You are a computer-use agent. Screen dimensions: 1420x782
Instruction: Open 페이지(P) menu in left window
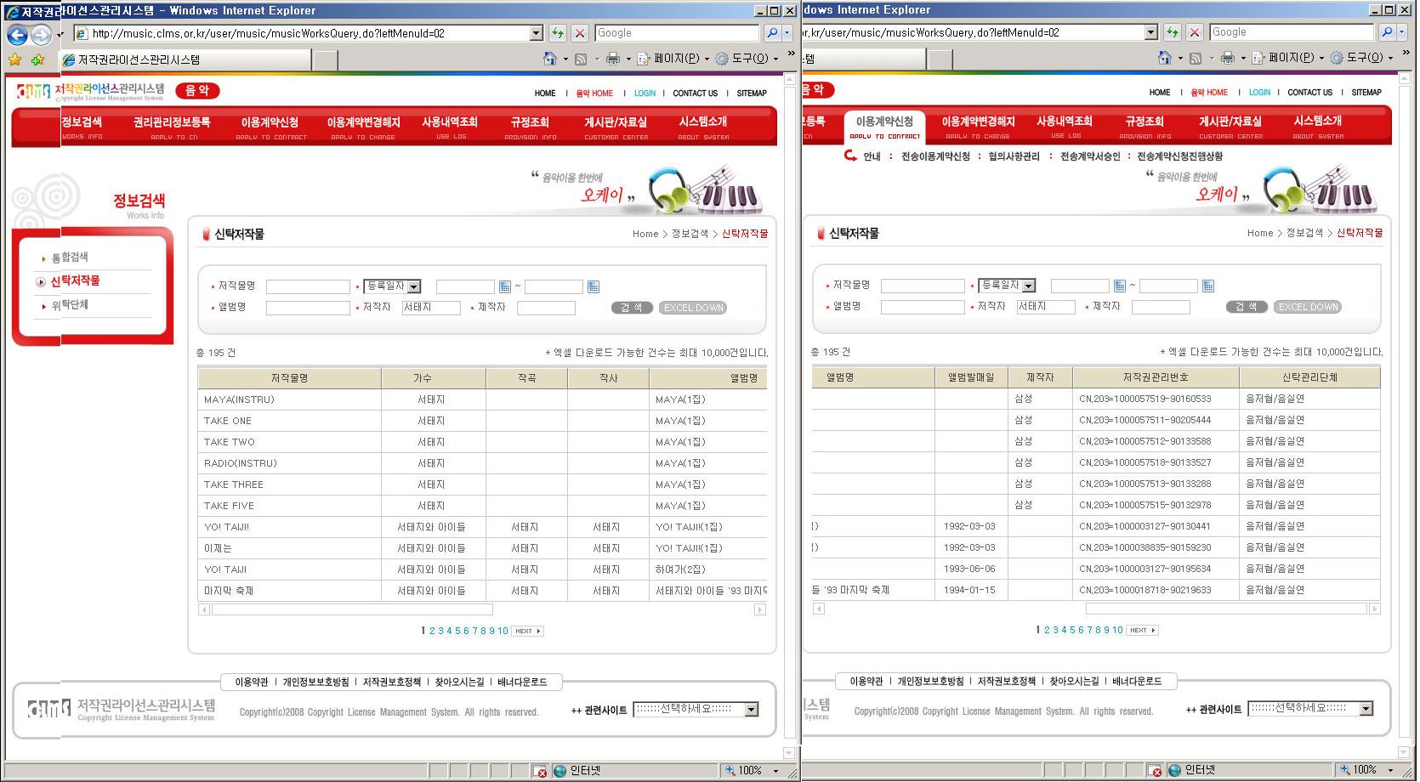click(675, 59)
